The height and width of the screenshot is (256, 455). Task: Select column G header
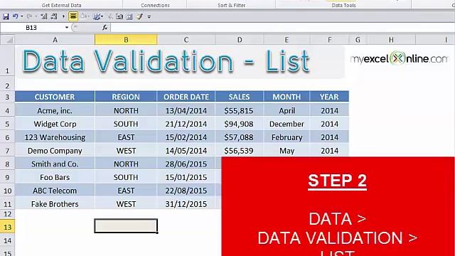coord(358,40)
